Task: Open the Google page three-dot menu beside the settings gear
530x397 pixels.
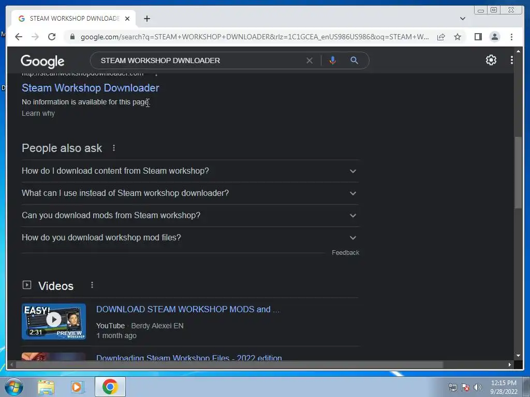Action: 511,60
